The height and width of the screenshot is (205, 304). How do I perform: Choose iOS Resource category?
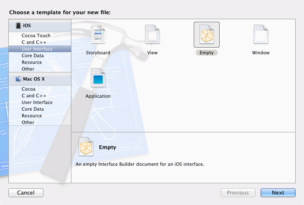[32, 62]
